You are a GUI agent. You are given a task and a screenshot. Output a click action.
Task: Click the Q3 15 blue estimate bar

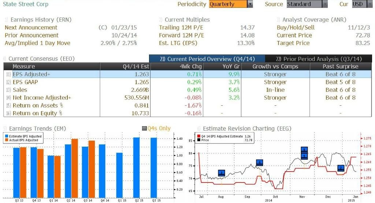point(154,168)
